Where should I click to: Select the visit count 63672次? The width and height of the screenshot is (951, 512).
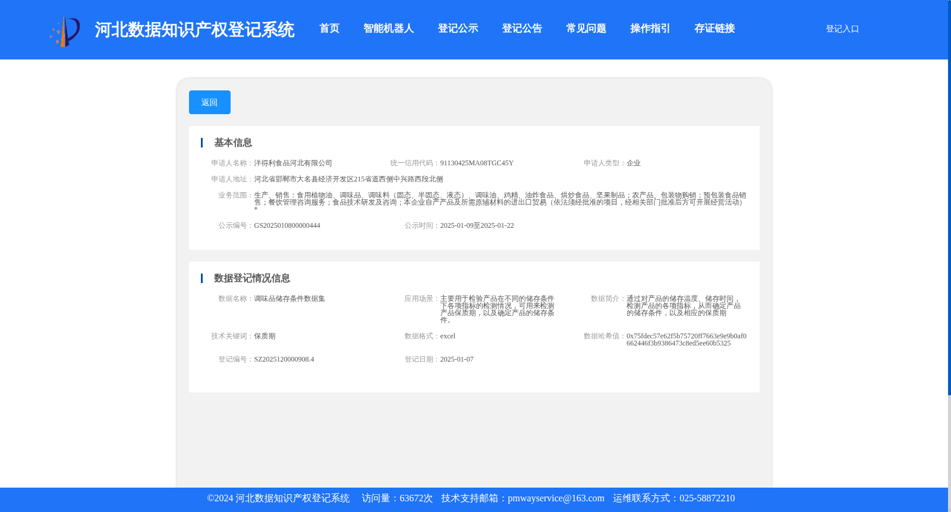click(416, 498)
